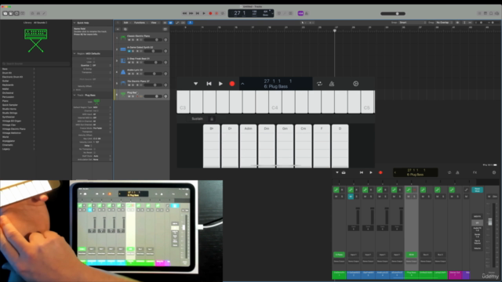
Task: Click FX button in remote mixer toolbar
Action: pyautogui.click(x=475, y=172)
